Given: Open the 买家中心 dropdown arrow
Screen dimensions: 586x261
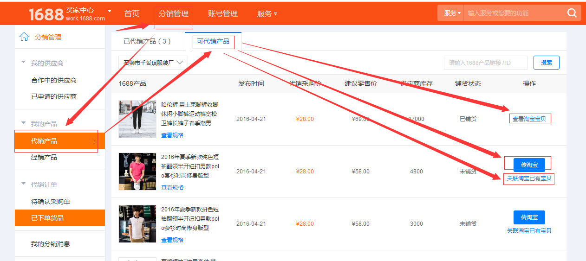Looking at the screenshot, I should click(110, 11).
